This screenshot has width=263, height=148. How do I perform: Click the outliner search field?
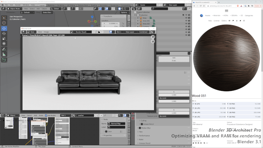[x=159, y=9]
